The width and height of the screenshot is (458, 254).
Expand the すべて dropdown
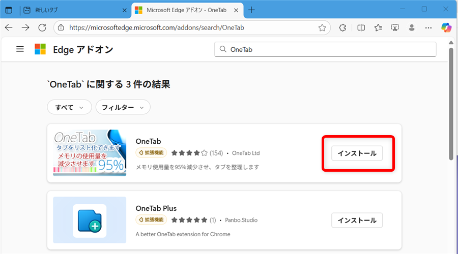click(69, 107)
